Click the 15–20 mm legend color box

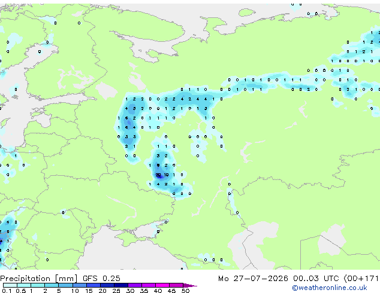[94, 285]
